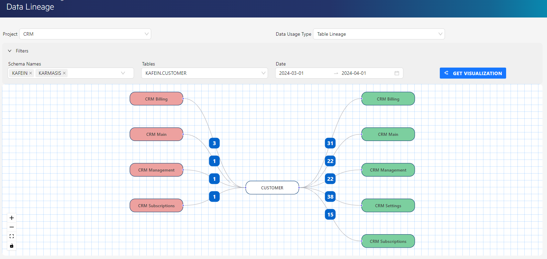This screenshot has height=259, width=547.
Task: Select the central CUSTOMER node
Action: 272,188
